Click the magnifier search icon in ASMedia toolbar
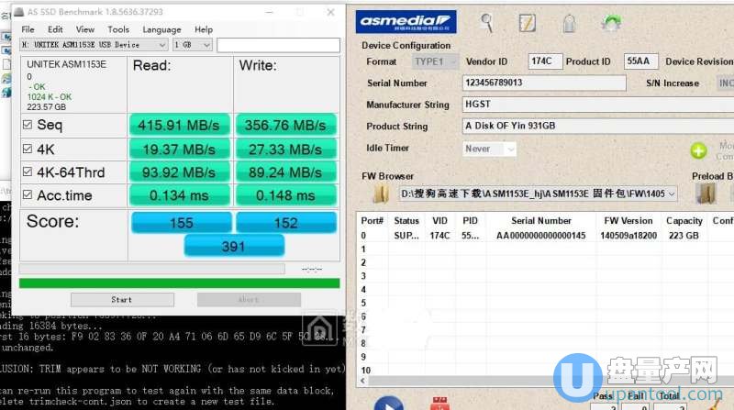 (x=487, y=22)
